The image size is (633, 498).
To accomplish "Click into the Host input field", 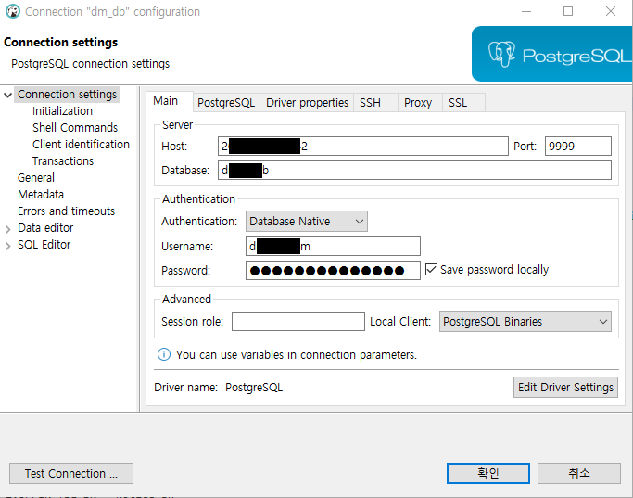I will click(x=363, y=147).
